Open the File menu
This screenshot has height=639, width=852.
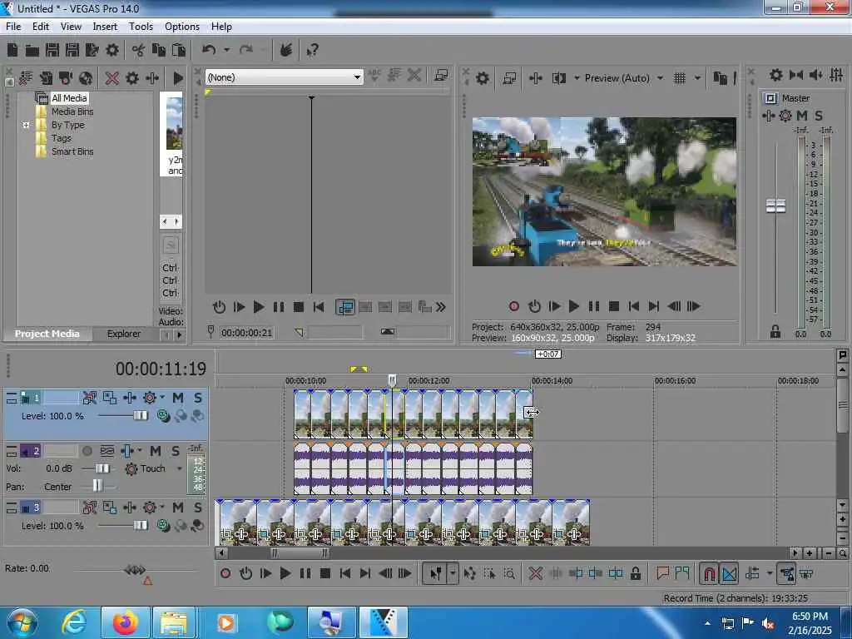click(x=13, y=27)
